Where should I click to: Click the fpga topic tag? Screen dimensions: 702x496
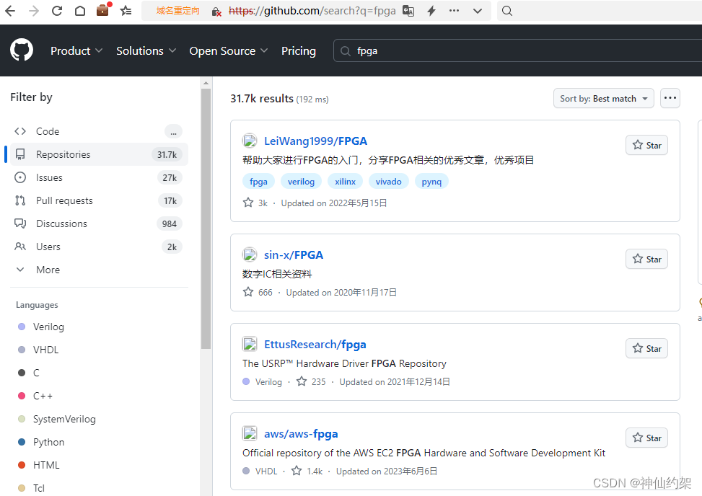258,182
